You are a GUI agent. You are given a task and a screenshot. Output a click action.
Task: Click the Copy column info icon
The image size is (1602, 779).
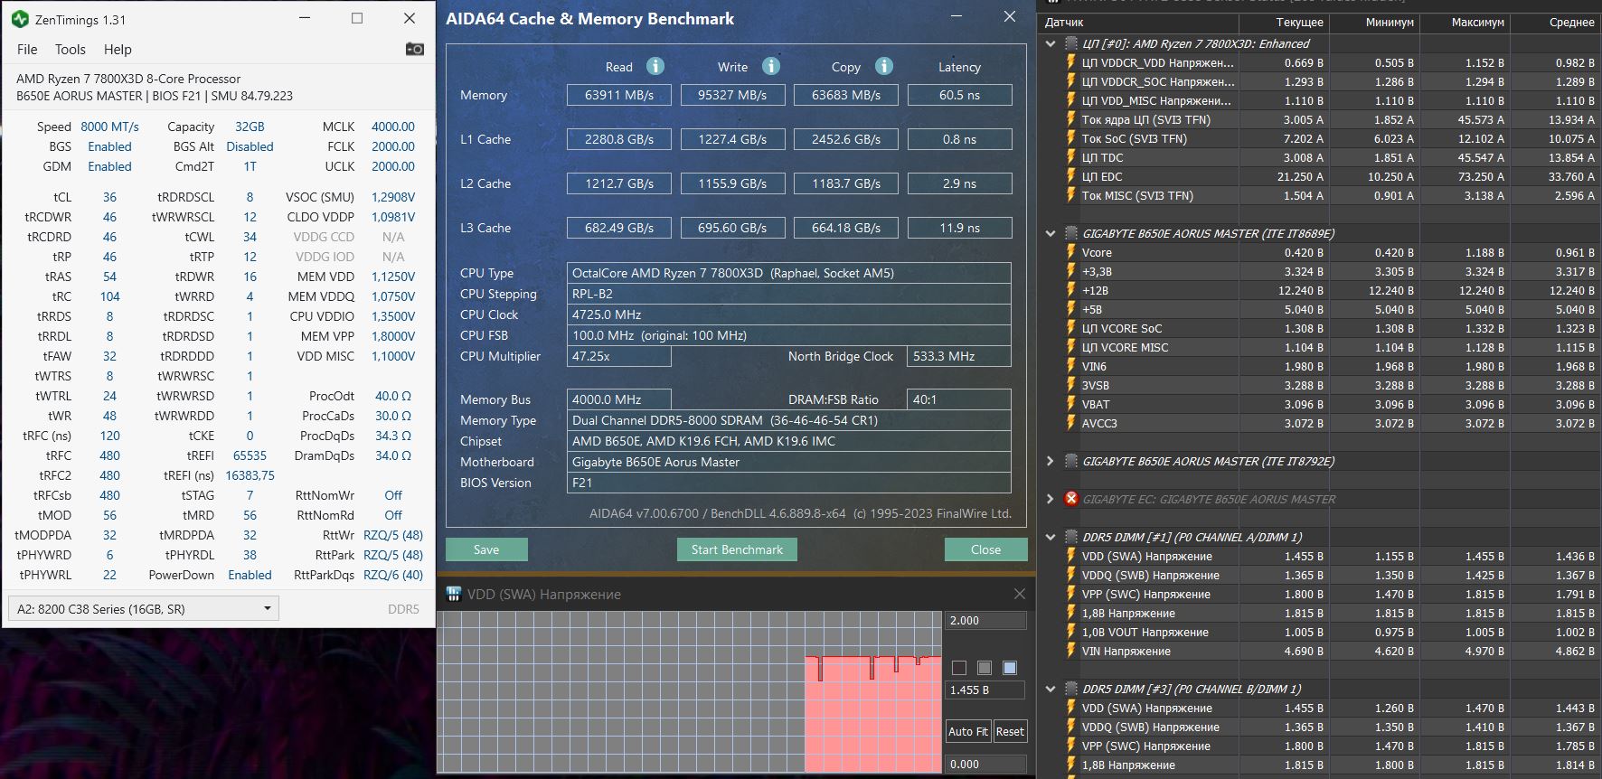(x=884, y=66)
